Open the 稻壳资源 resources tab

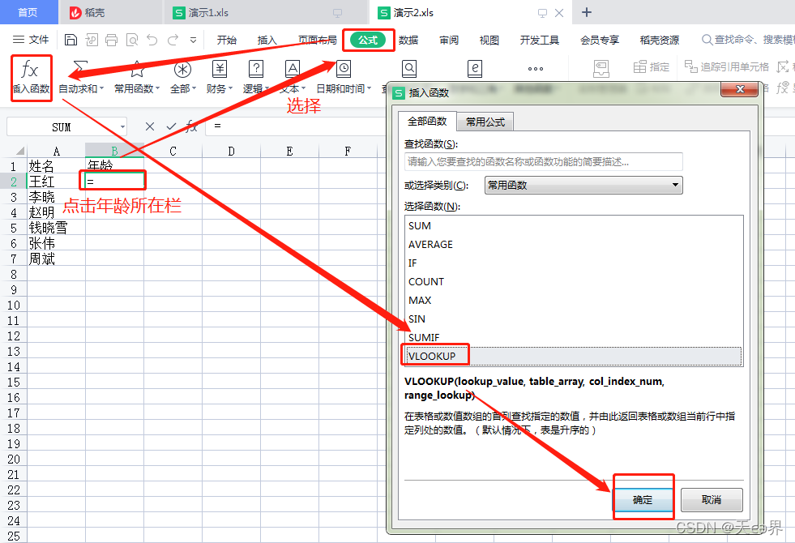tap(660, 40)
